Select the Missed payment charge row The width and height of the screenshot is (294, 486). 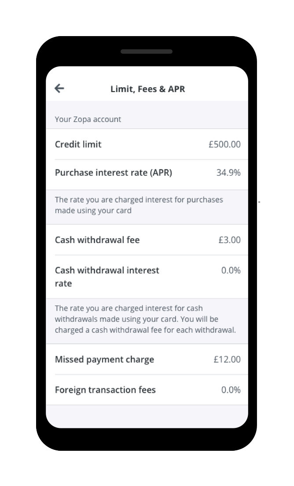coord(104,359)
